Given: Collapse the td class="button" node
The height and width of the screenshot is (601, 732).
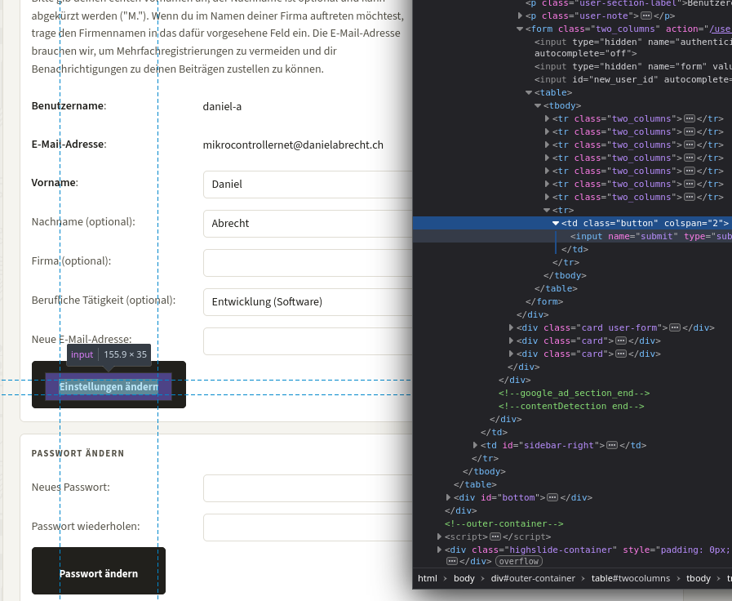Looking at the screenshot, I should click(x=556, y=223).
